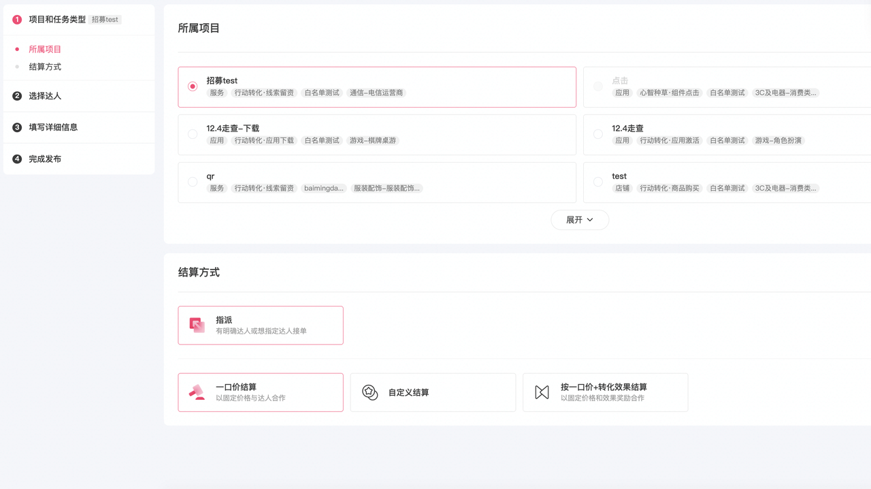Click the 按一口价+转化效果结算 icon
The image size is (871, 489).
click(x=542, y=392)
